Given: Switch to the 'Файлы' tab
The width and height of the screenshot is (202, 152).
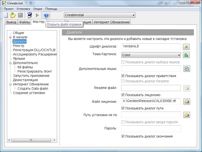Looking at the screenshot, I should coord(25,22).
